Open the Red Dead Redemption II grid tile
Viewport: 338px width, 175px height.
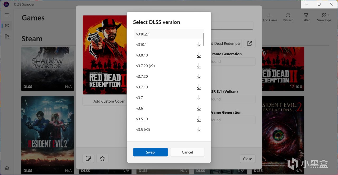tap(283, 69)
